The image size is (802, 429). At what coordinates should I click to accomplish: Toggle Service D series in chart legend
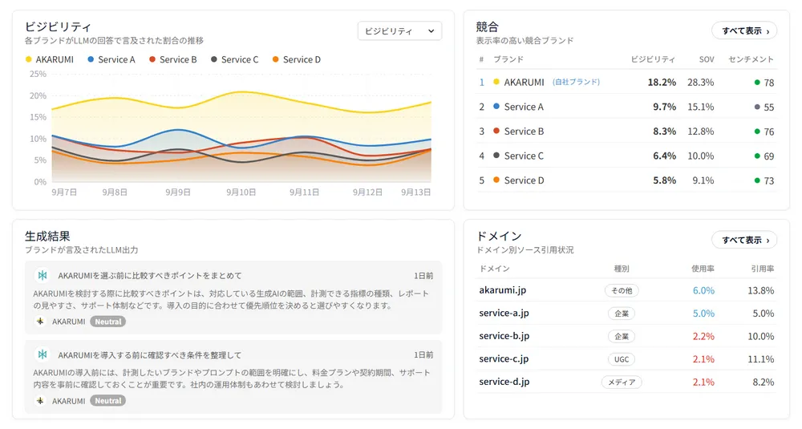click(x=297, y=59)
